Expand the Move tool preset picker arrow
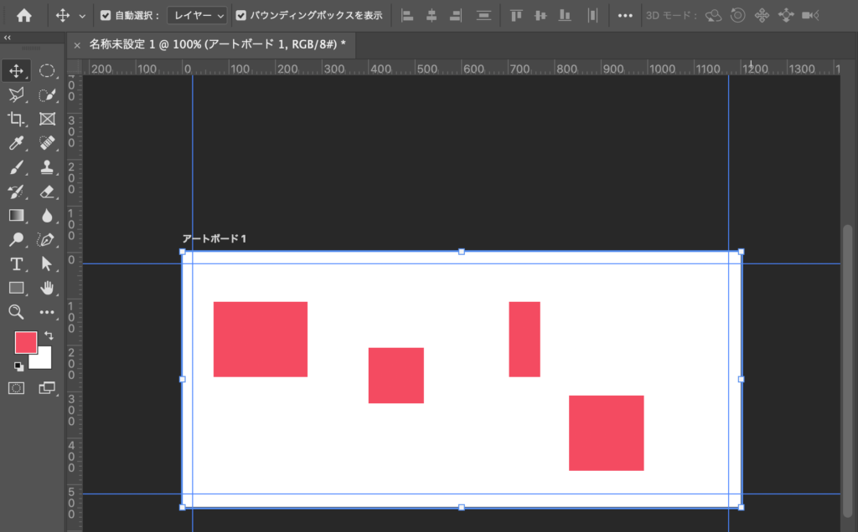Image resolution: width=858 pixels, height=532 pixels. point(81,16)
